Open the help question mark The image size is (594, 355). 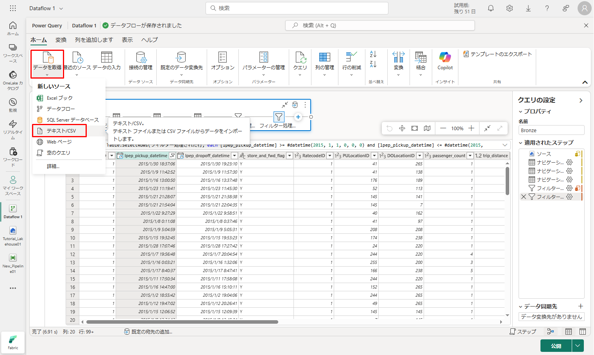click(547, 8)
